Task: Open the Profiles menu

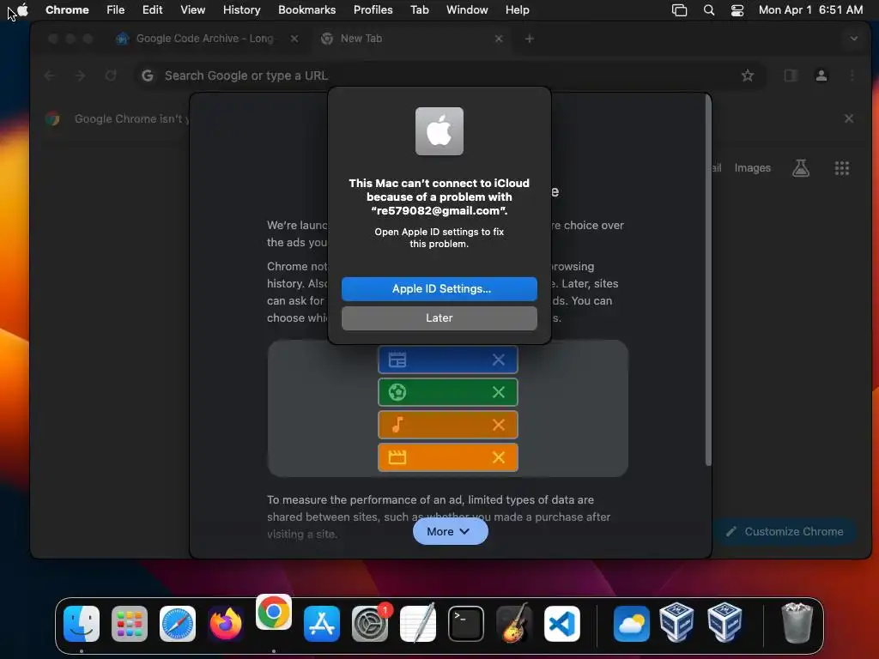Action: pos(373,9)
